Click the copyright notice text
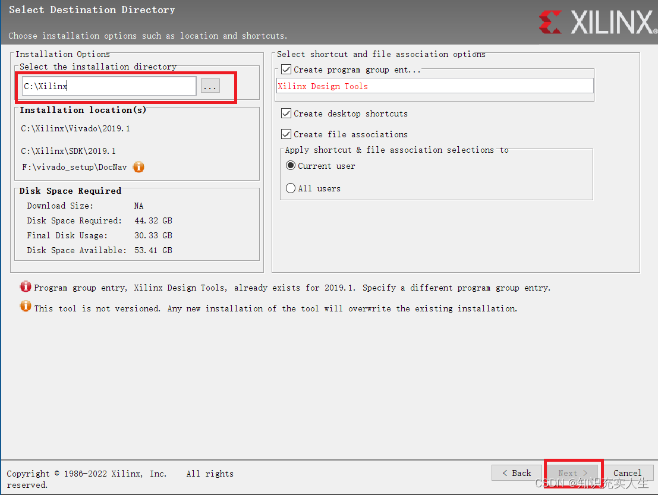Viewport: 658px width, 495px height. (x=120, y=478)
